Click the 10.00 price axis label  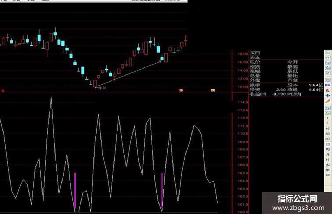(243, 87)
